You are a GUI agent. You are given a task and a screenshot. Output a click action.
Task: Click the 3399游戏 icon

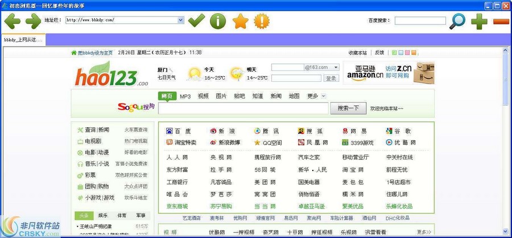click(345, 143)
